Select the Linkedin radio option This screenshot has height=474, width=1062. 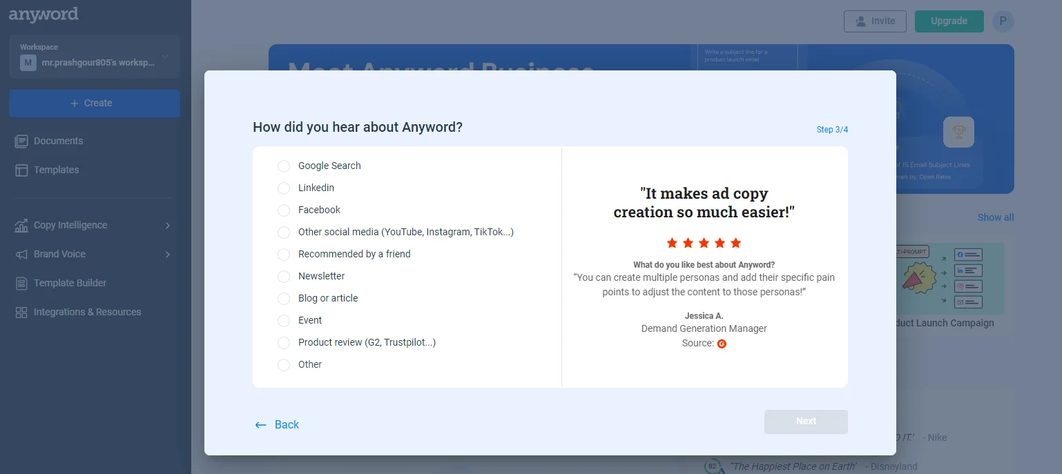284,188
